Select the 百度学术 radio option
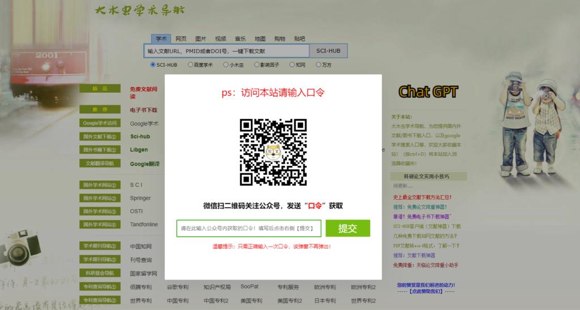This screenshot has height=310, width=580. click(x=190, y=64)
